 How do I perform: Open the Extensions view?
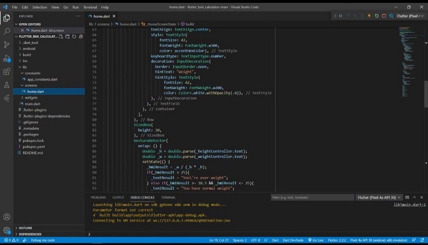point(6,71)
